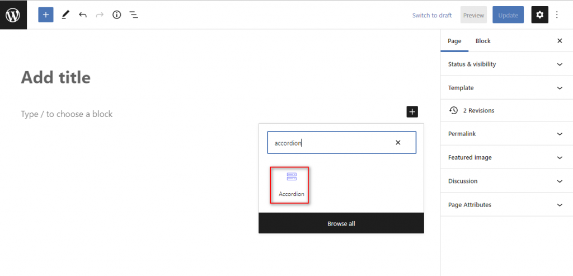Click Switch to draft link
The image size is (573, 276).
(x=432, y=15)
